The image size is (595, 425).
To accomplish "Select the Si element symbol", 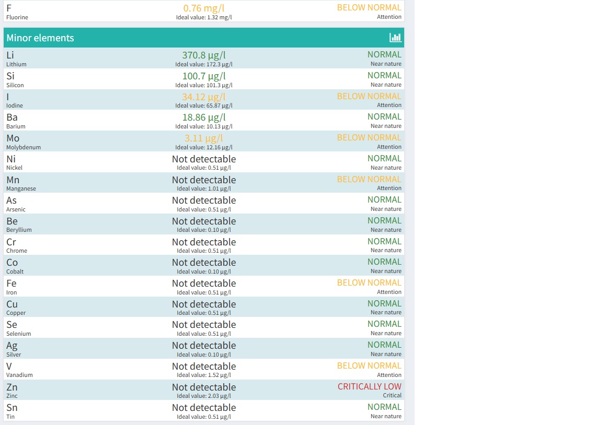I will (10, 76).
